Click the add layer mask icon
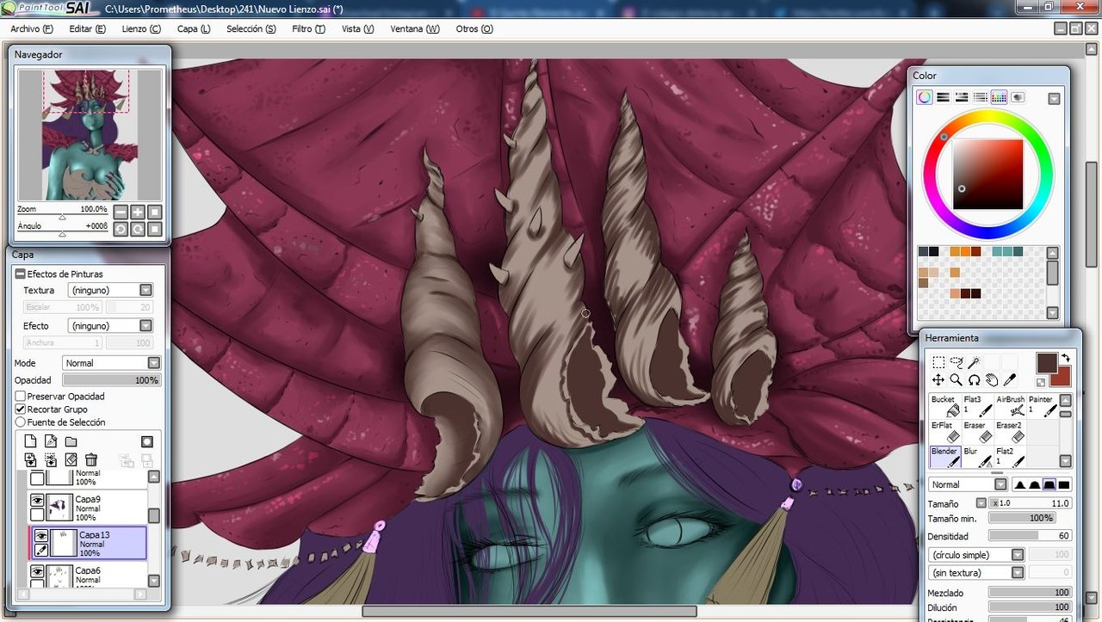This screenshot has height=622, width=1102. pyautogui.click(x=147, y=441)
